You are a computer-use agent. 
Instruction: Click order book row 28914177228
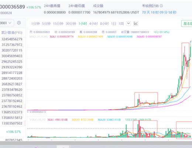coord(12,73)
